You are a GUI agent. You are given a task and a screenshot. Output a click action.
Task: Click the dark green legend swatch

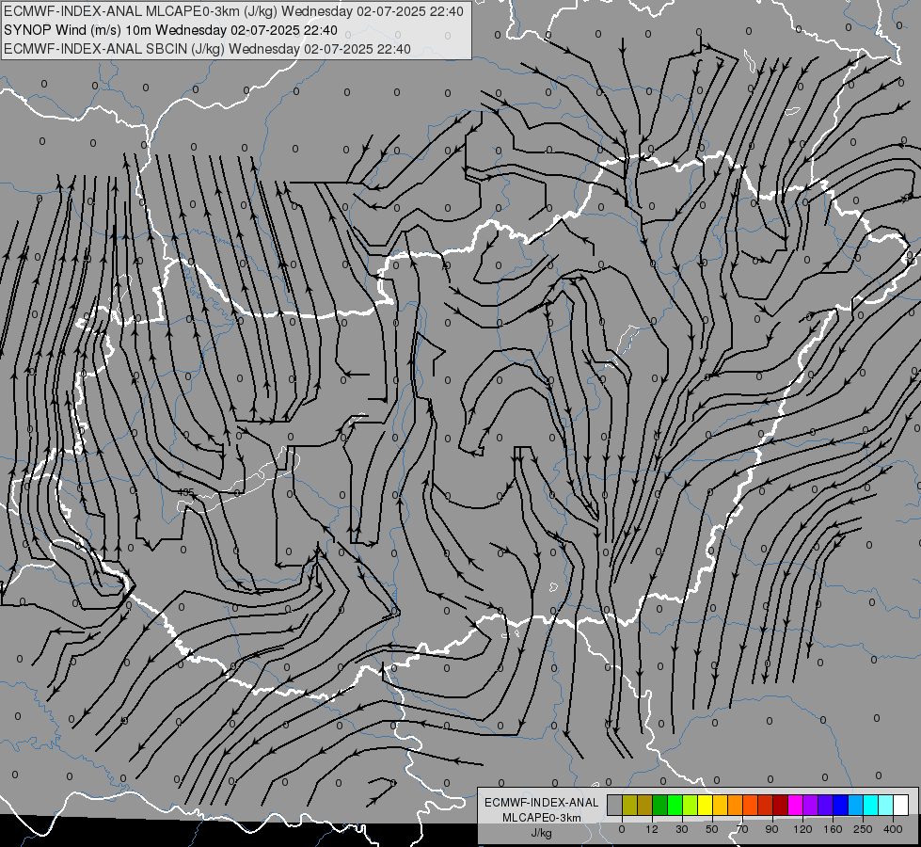tap(660, 805)
